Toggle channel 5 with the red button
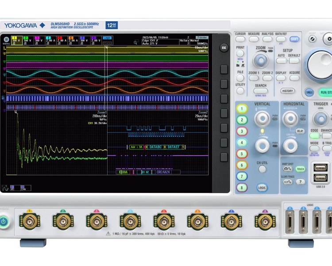 (x=242, y=154)
